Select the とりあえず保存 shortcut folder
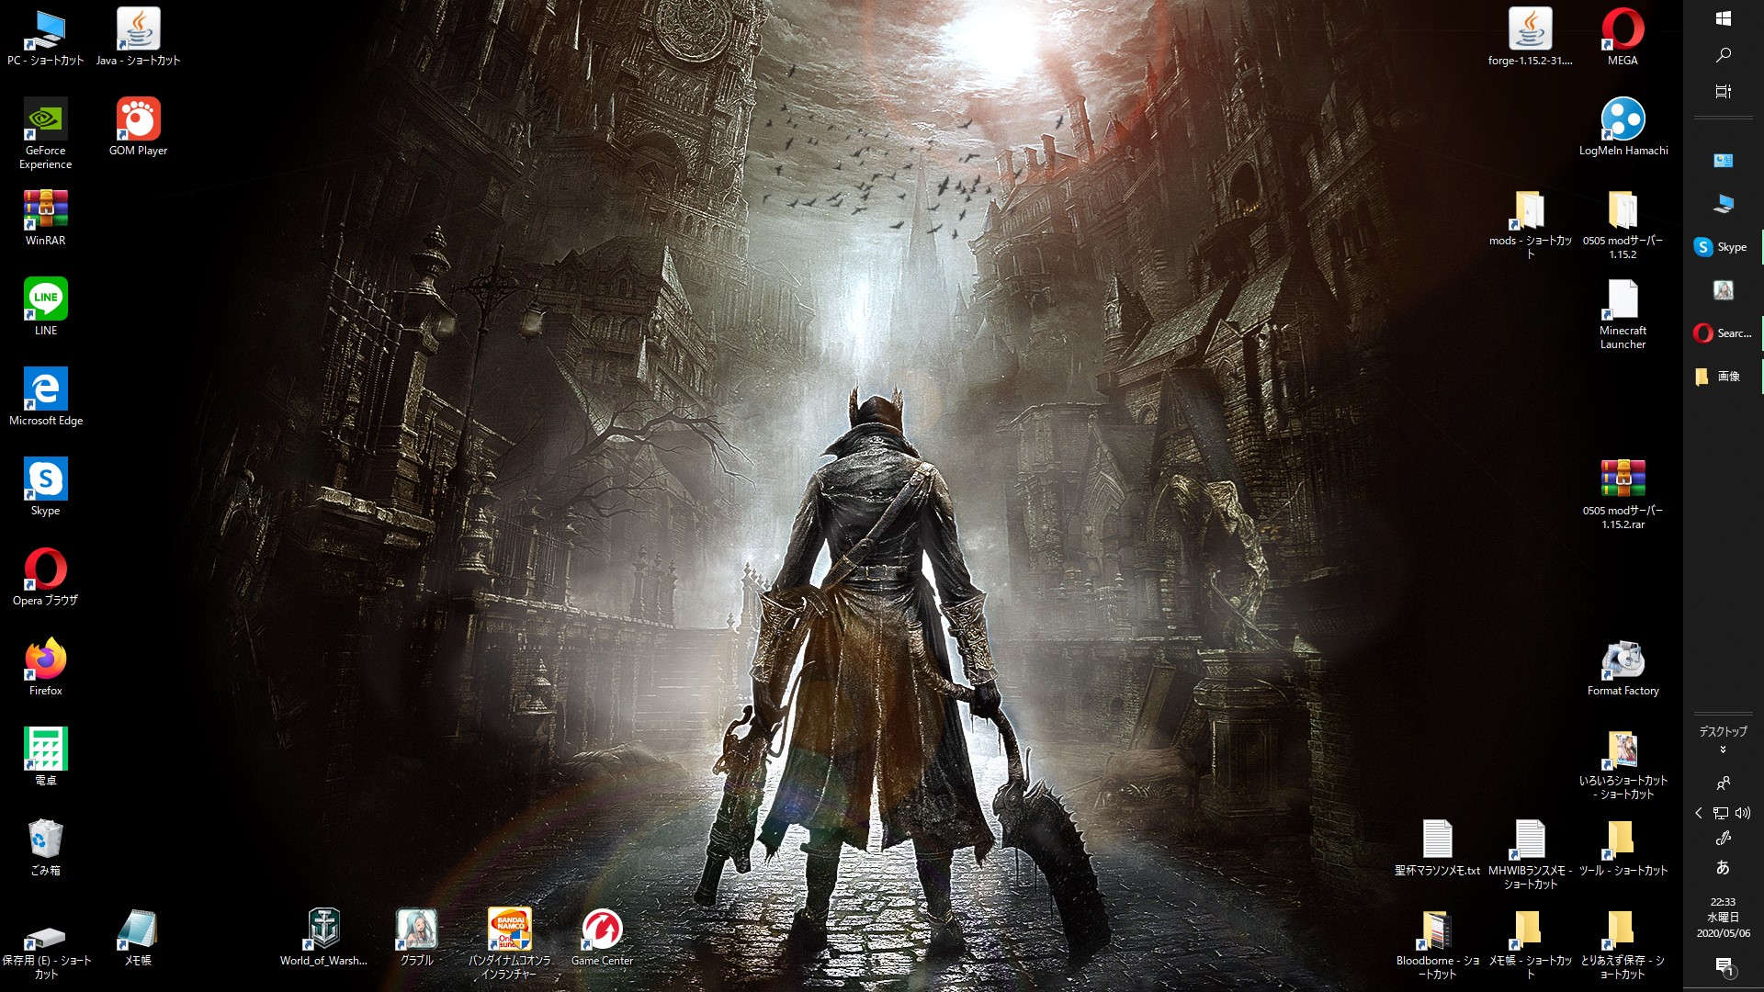Viewport: 1764px width, 992px height. point(1623,944)
